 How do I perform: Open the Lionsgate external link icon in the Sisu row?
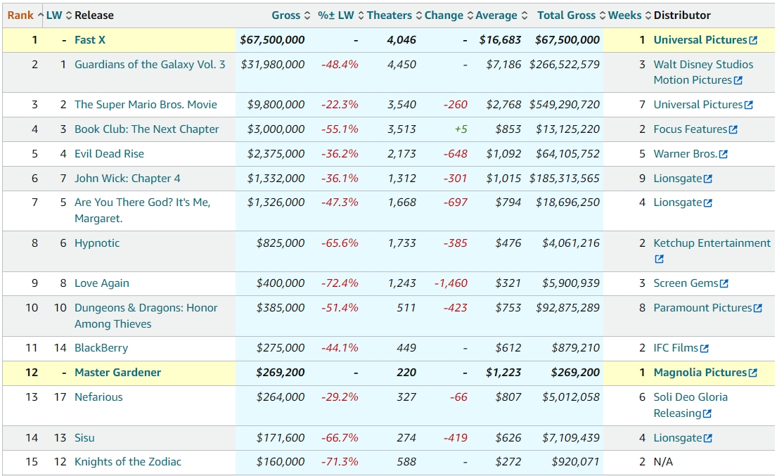click(x=708, y=438)
